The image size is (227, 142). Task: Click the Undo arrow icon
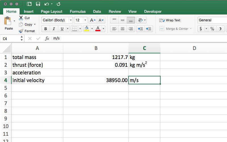47,4
